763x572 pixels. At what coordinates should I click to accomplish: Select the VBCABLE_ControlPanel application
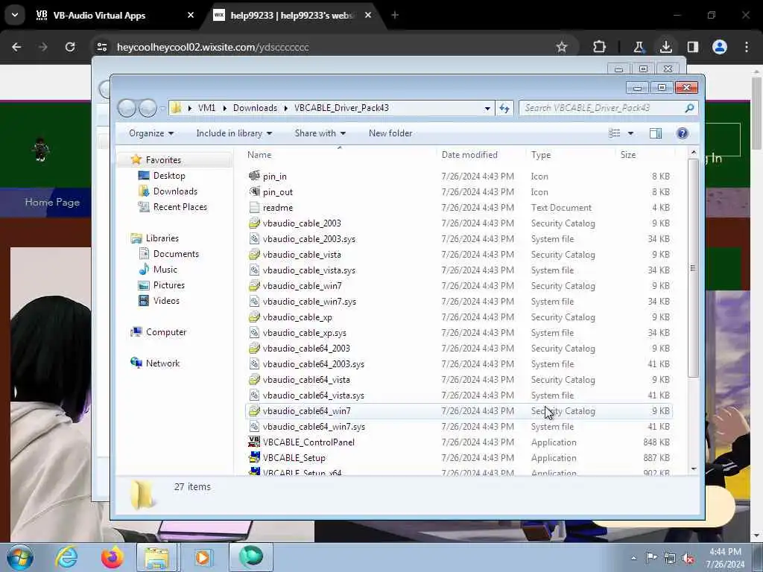pos(459,442)
